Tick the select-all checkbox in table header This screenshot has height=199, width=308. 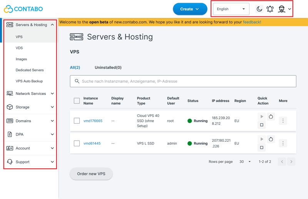coord(77,101)
